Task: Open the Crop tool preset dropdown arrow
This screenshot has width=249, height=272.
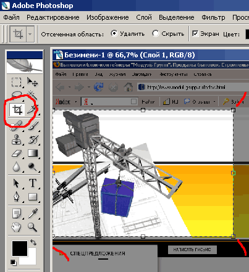Action: coord(30,34)
